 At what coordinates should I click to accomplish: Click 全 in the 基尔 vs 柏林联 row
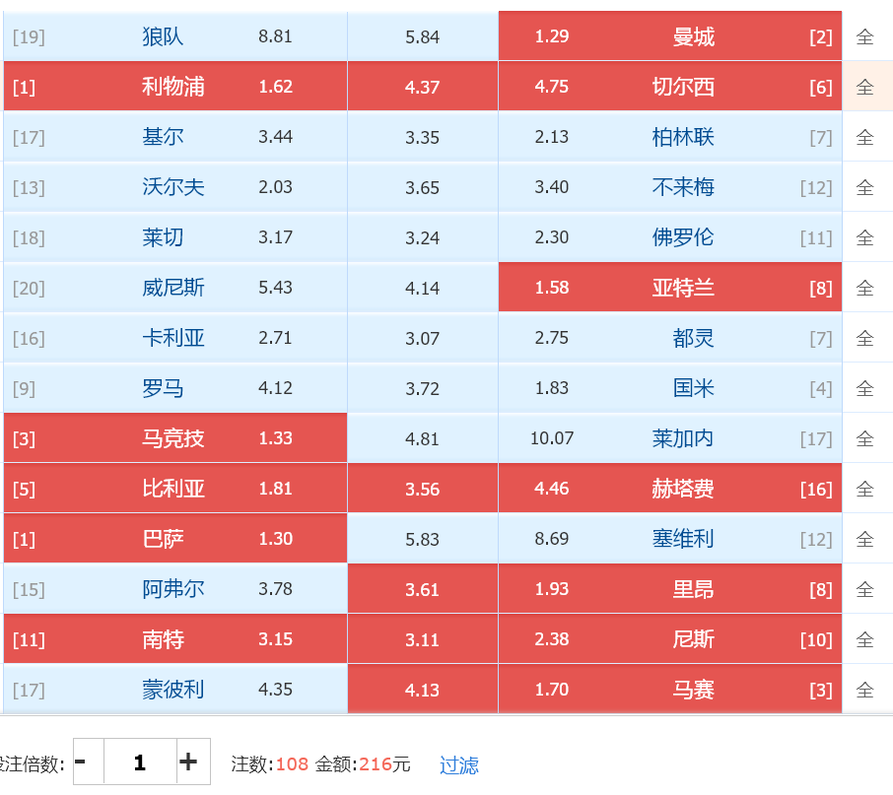pos(864,137)
